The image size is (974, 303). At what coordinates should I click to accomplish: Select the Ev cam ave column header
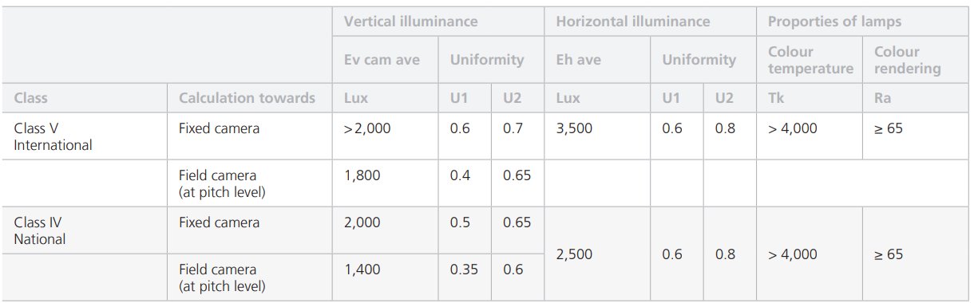coord(382,60)
